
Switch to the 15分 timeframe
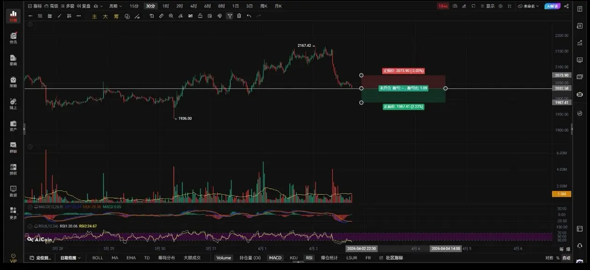click(134, 6)
